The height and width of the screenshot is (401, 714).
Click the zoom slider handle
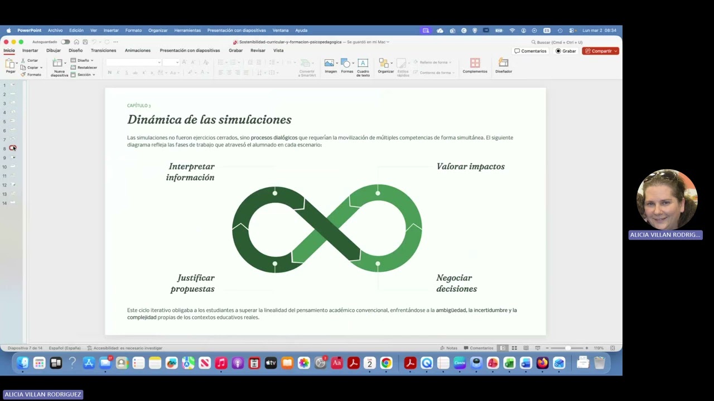(568, 348)
